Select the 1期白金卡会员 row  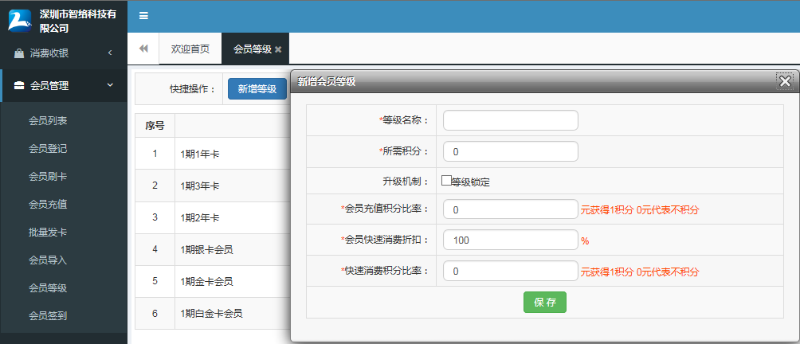click(213, 314)
